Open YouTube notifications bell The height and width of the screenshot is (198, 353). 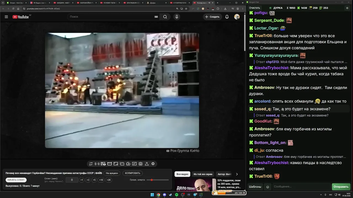[x=227, y=17]
